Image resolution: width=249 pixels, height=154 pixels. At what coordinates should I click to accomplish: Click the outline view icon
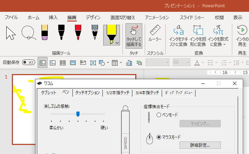(x=53, y=63)
